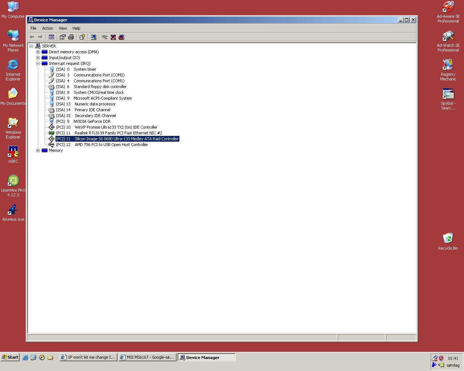Expand the Input/output (IO) node
Screen dimensions: 464x371
pyautogui.click(x=38, y=58)
